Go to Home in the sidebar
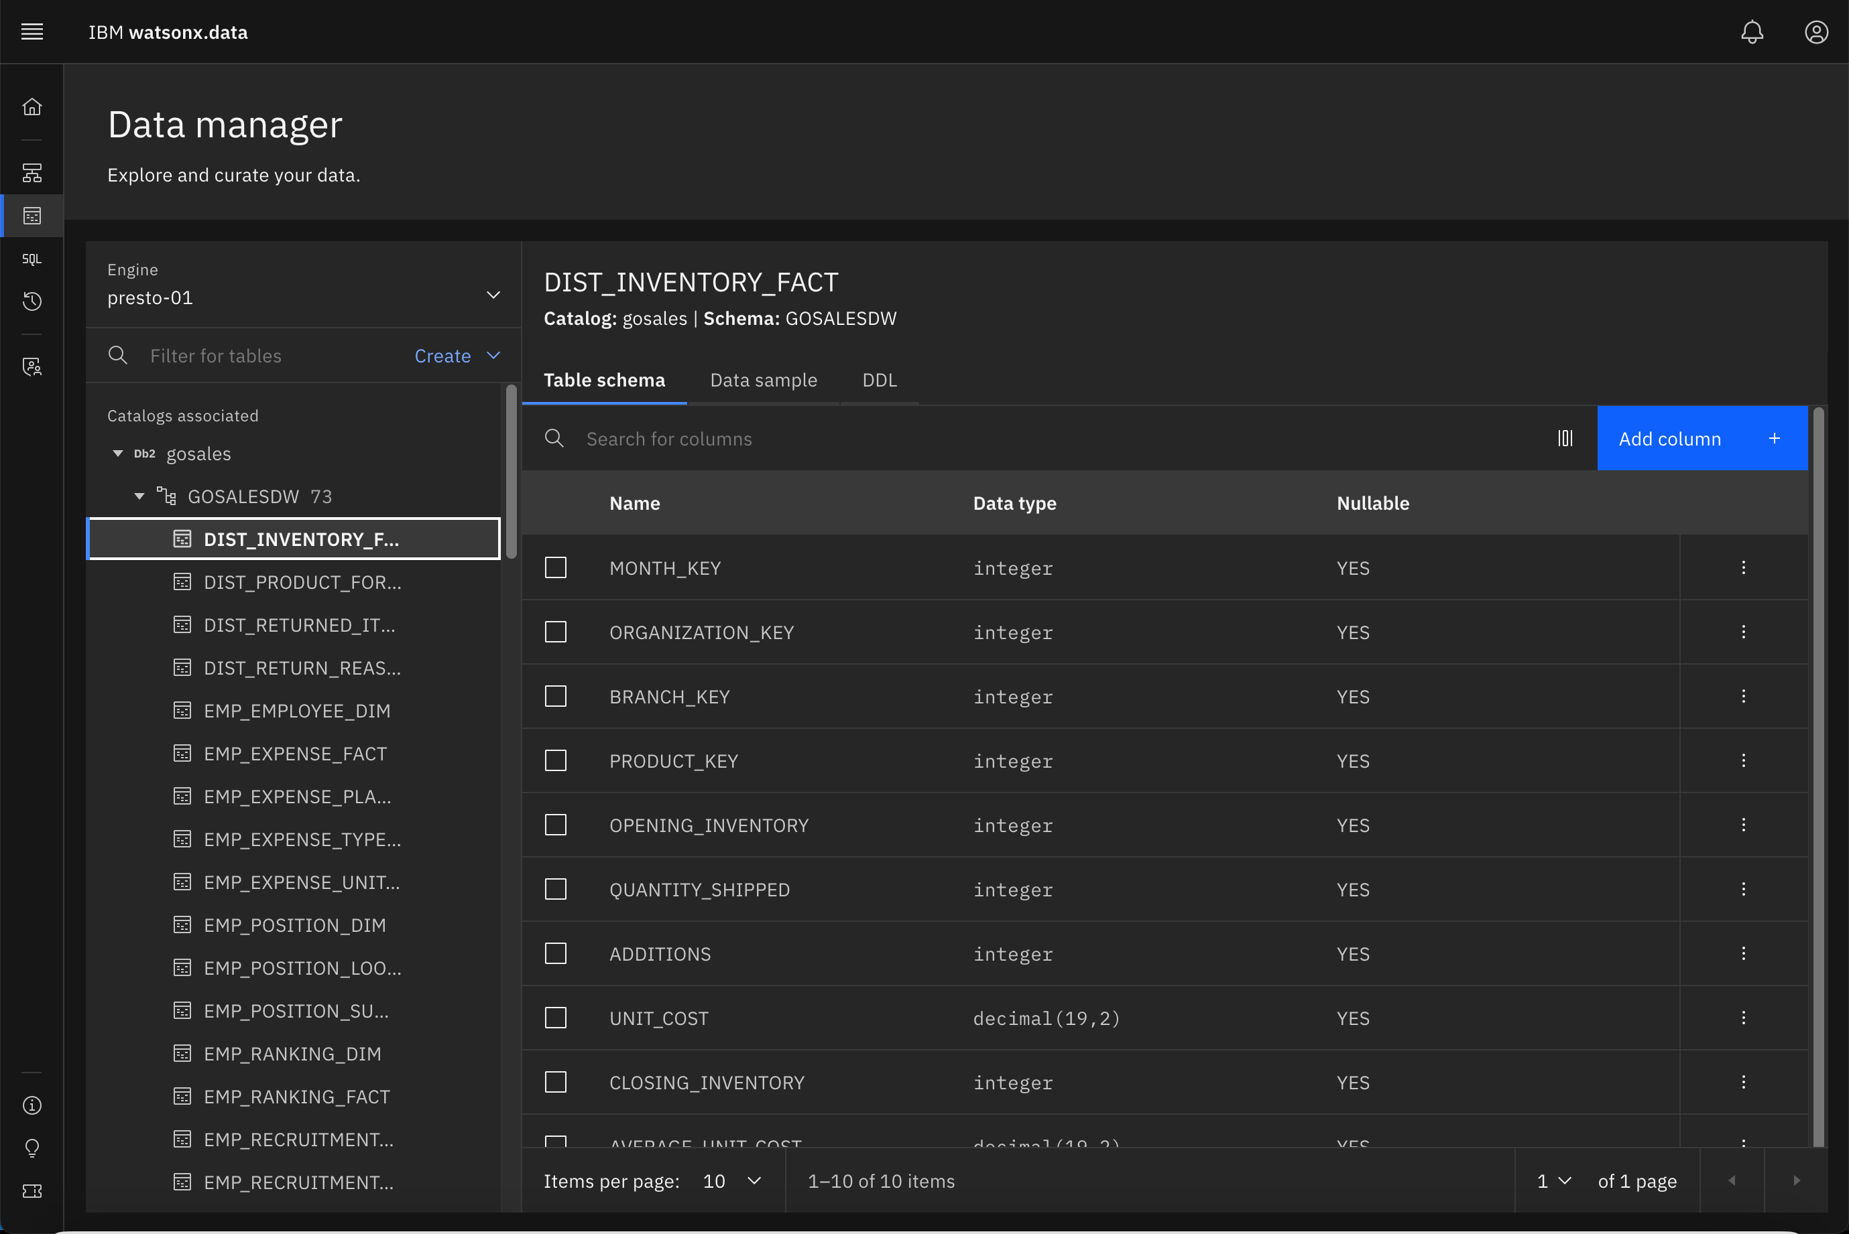This screenshot has height=1234, width=1849. [32, 107]
